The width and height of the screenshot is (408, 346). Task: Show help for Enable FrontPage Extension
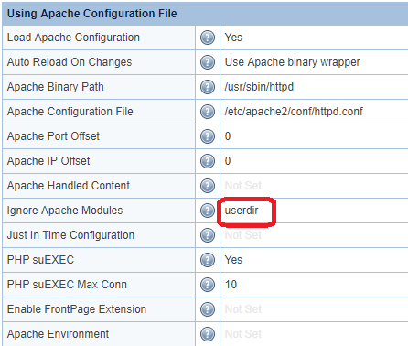(208, 309)
